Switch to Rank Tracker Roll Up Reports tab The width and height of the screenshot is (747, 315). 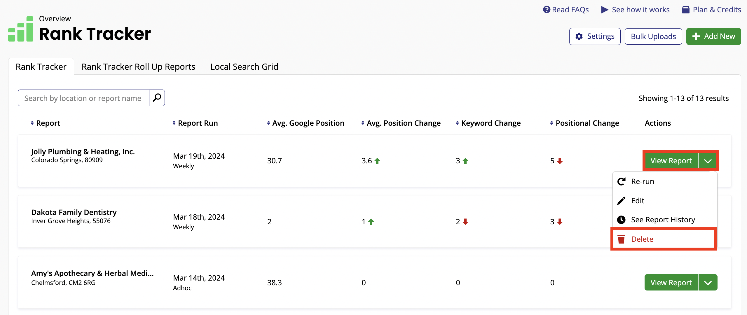[x=138, y=67]
